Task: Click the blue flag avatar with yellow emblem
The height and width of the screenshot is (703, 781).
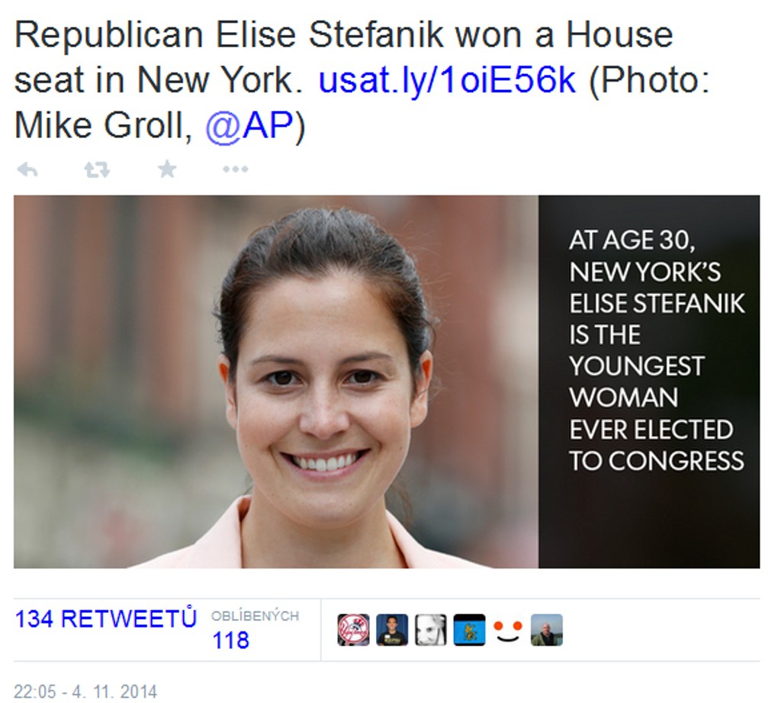Action: (469, 630)
